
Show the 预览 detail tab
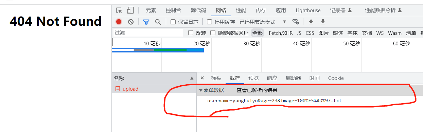[253, 78]
